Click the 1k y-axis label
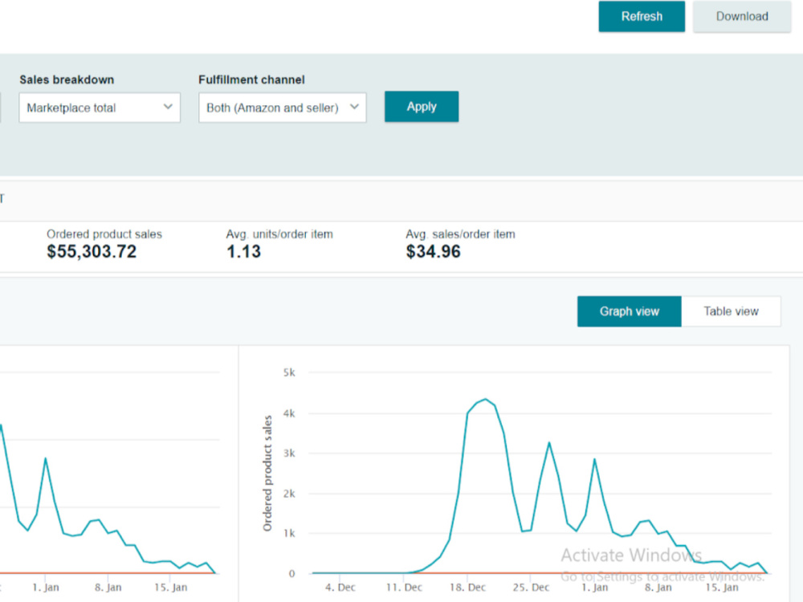Image resolution: width=803 pixels, height=602 pixels. click(x=289, y=534)
